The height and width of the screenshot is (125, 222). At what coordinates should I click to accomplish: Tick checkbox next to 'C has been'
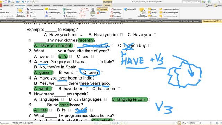(119, 89)
